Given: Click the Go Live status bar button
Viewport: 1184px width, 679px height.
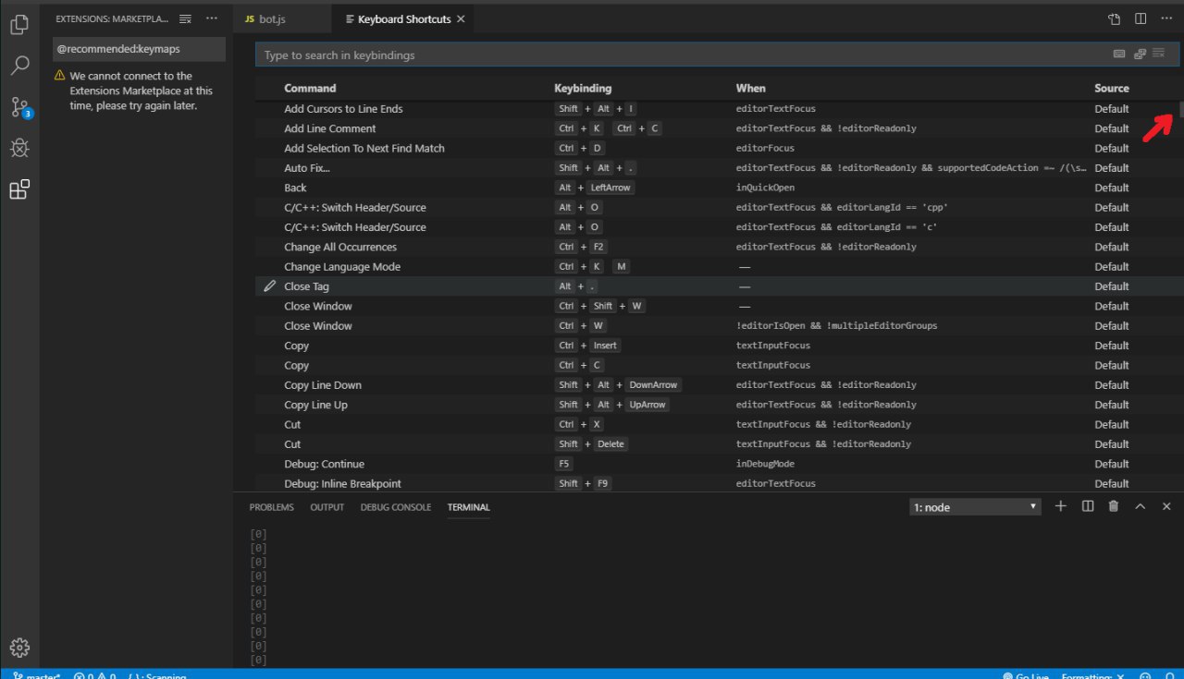Looking at the screenshot, I should [x=1026, y=675].
